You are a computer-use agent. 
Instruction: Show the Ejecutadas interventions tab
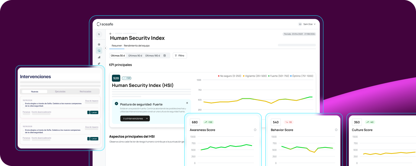[x=60, y=91]
